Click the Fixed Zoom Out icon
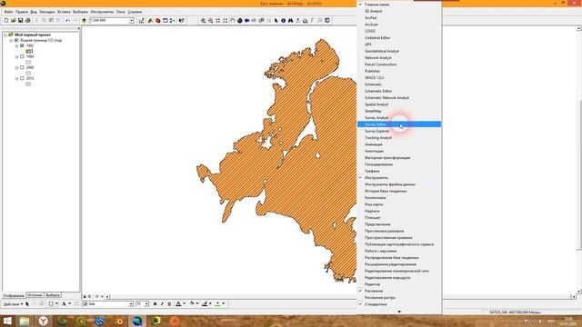Viewport: 582px width, 327px height. (x=225, y=20)
